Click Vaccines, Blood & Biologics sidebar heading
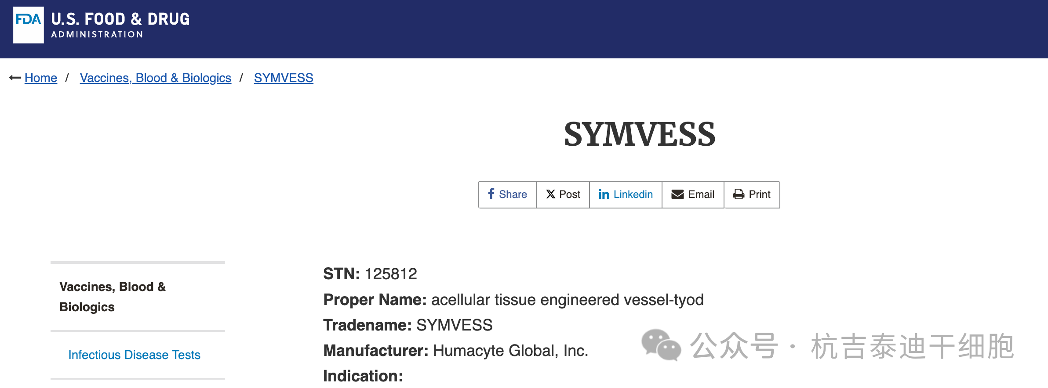The width and height of the screenshot is (1048, 388). [x=113, y=296]
